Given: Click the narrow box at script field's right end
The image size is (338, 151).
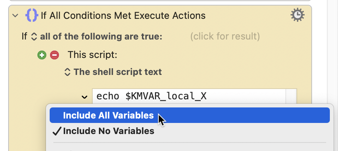Looking at the screenshot, I should pyautogui.click(x=291, y=96).
